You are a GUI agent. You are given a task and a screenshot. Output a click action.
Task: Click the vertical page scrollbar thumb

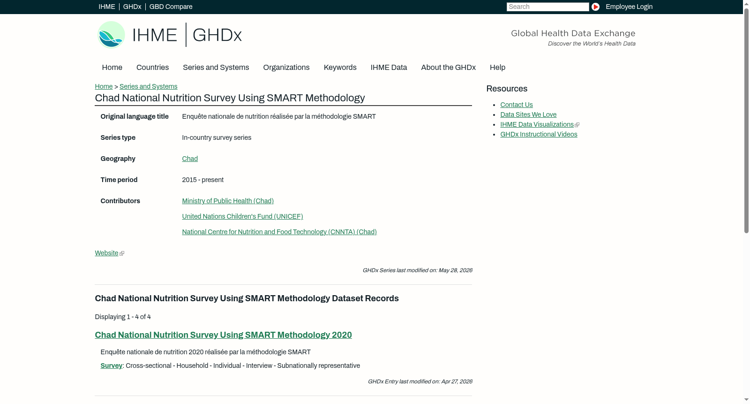click(x=746, y=121)
